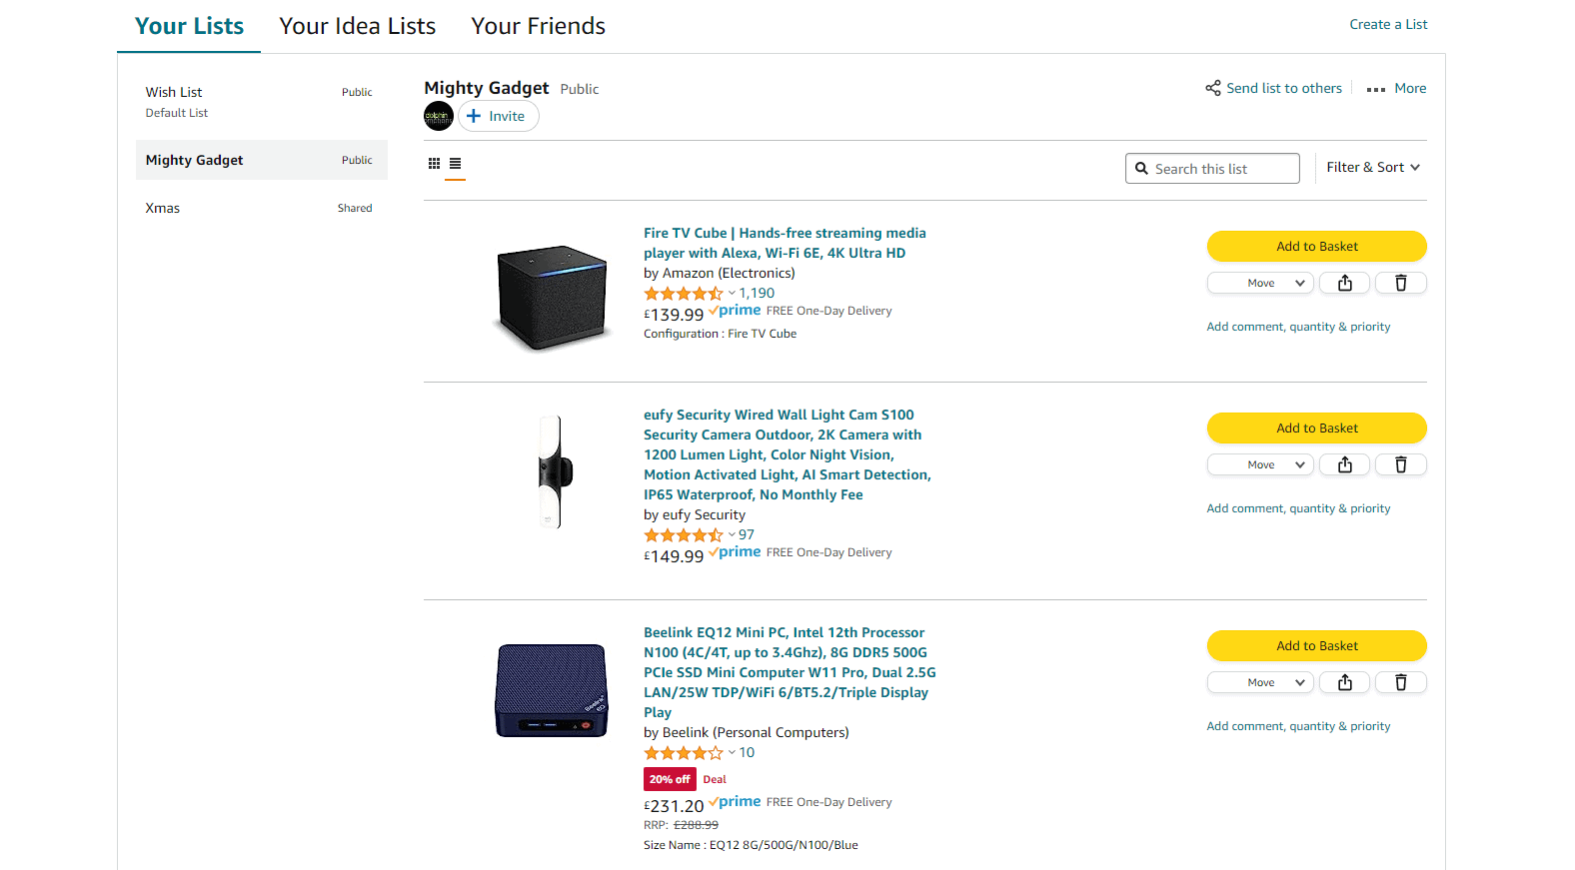This screenshot has height=870, width=1575.
Task: Share the Fire TV Cube item
Action: click(1344, 283)
